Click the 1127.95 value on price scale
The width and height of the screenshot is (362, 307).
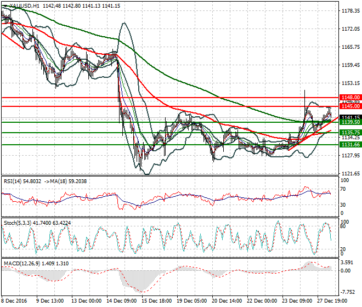[x=348, y=155]
